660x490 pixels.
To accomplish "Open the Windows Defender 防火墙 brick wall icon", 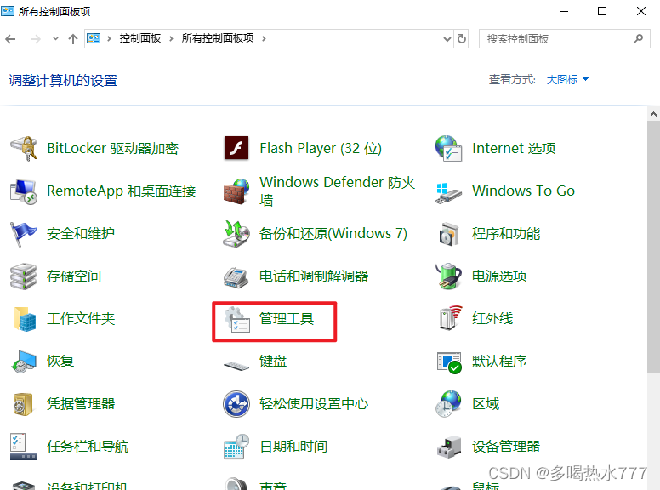I will [x=236, y=191].
